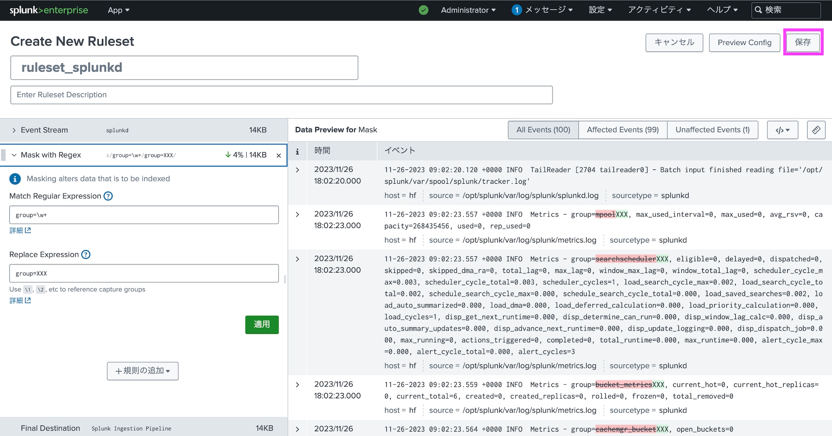Screen dimensions: 832x436
Task: Open 詳細 link under Replace Expression
Action: (20, 301)
